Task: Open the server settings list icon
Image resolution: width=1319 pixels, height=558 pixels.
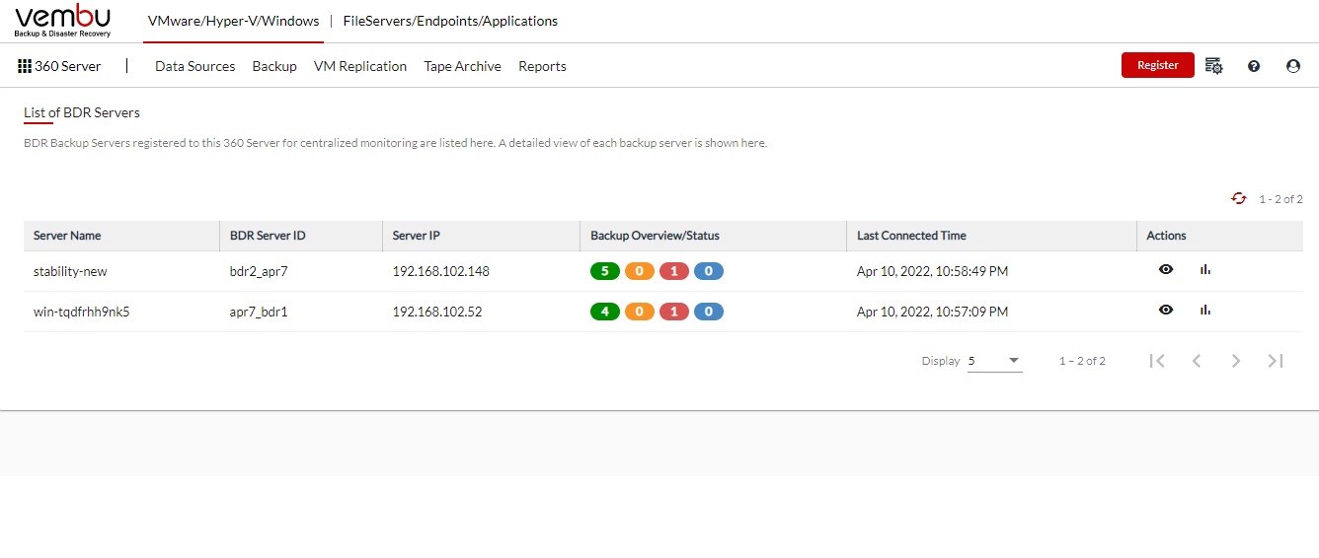Action: point(1214,66)
